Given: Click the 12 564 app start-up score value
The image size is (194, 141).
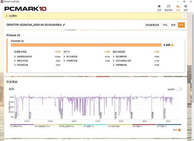Looking at the screenshot, I should coord(58,56).
